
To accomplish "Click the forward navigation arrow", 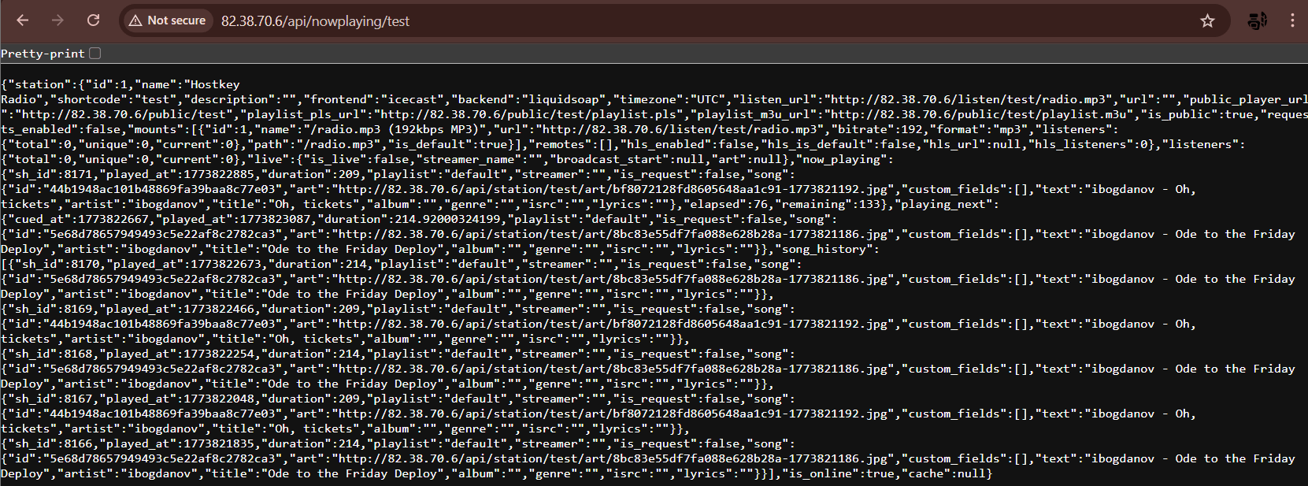I will pyautogui.click(x=57, y=20).
